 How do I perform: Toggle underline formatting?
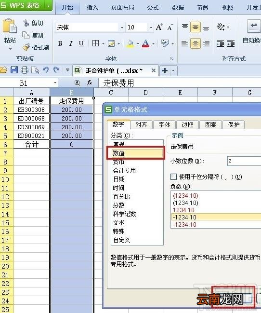(81, 43)
